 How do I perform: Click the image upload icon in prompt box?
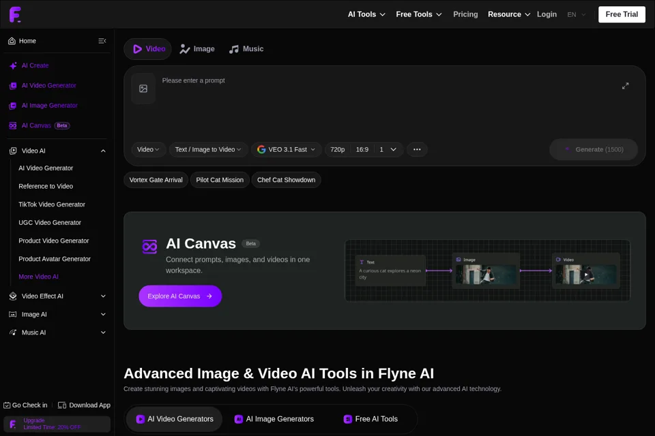coord(143,89)
